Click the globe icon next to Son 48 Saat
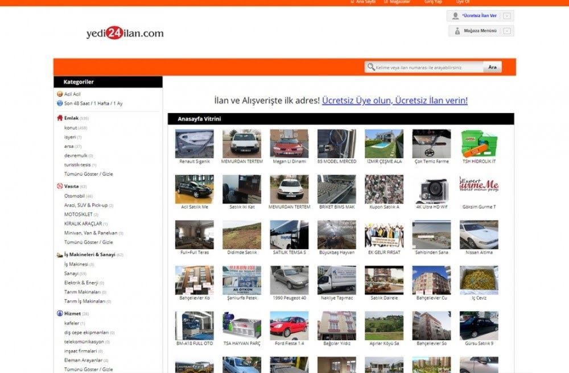Viewport: 569px width, 373px height. [60, 103]
